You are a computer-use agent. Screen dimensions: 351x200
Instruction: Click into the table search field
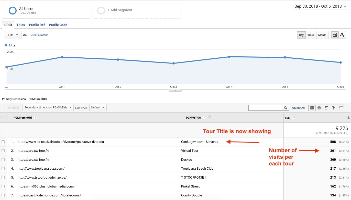pos(265,108)
